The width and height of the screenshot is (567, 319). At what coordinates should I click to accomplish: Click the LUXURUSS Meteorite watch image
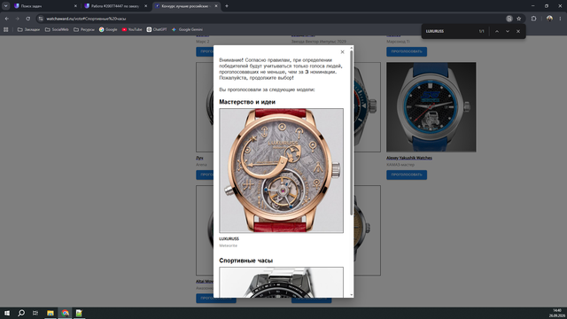pyautogui.click(x=282, y=170)
